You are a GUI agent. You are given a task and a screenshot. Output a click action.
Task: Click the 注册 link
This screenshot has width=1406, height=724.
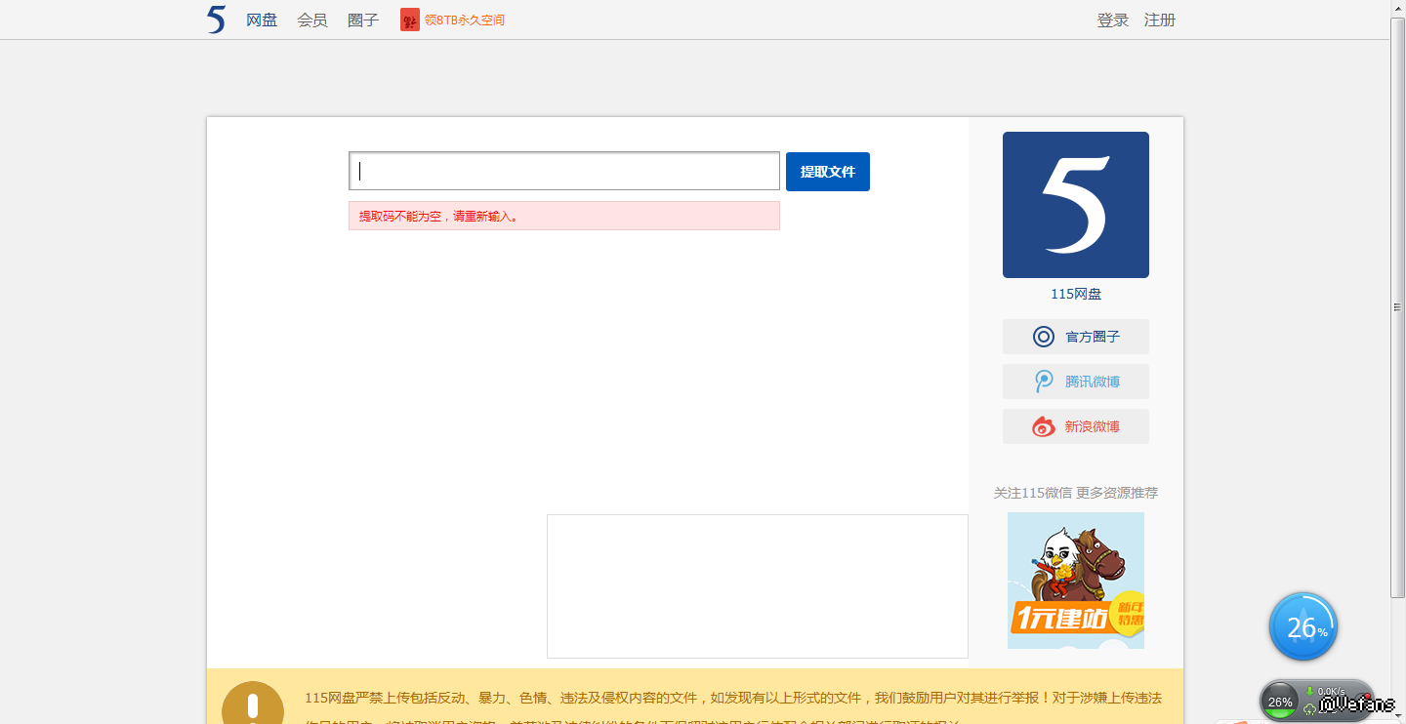pos(1160,20)
